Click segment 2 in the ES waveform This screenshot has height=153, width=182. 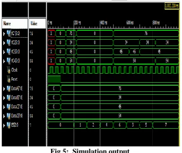93,125
